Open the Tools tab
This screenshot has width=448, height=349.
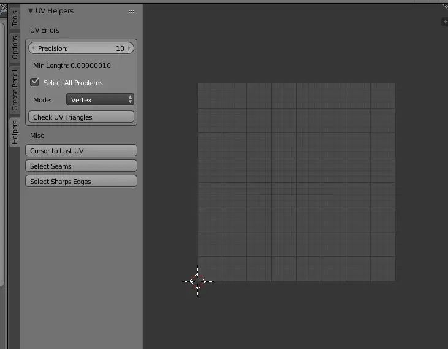pos(15,18)
